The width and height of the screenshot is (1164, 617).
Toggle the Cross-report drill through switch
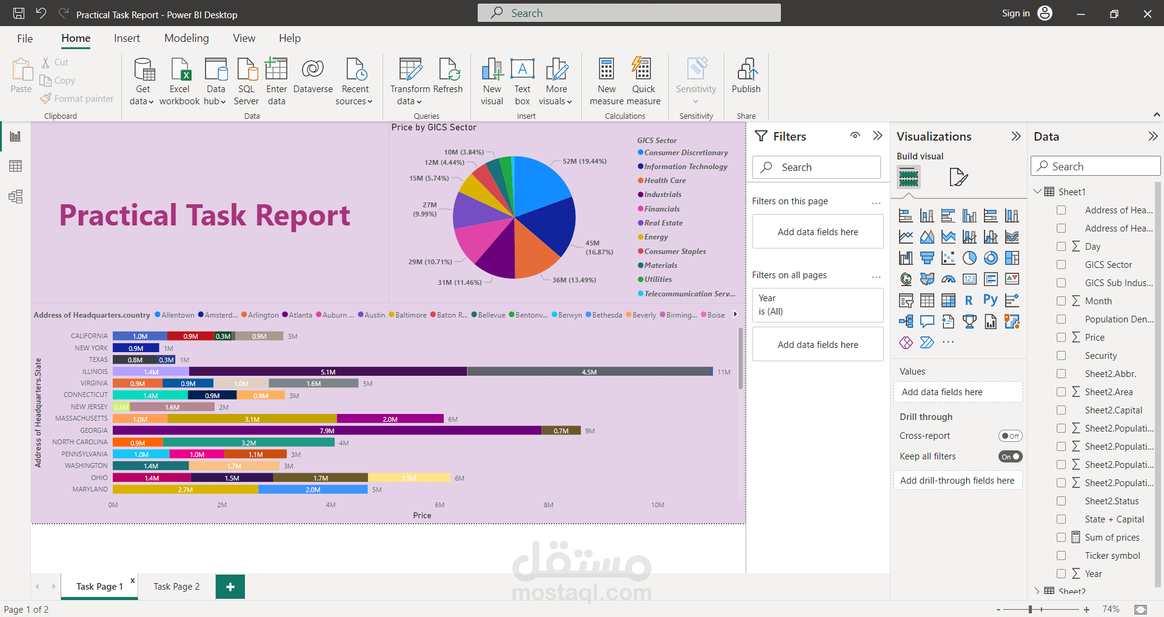pos(1011,435)
